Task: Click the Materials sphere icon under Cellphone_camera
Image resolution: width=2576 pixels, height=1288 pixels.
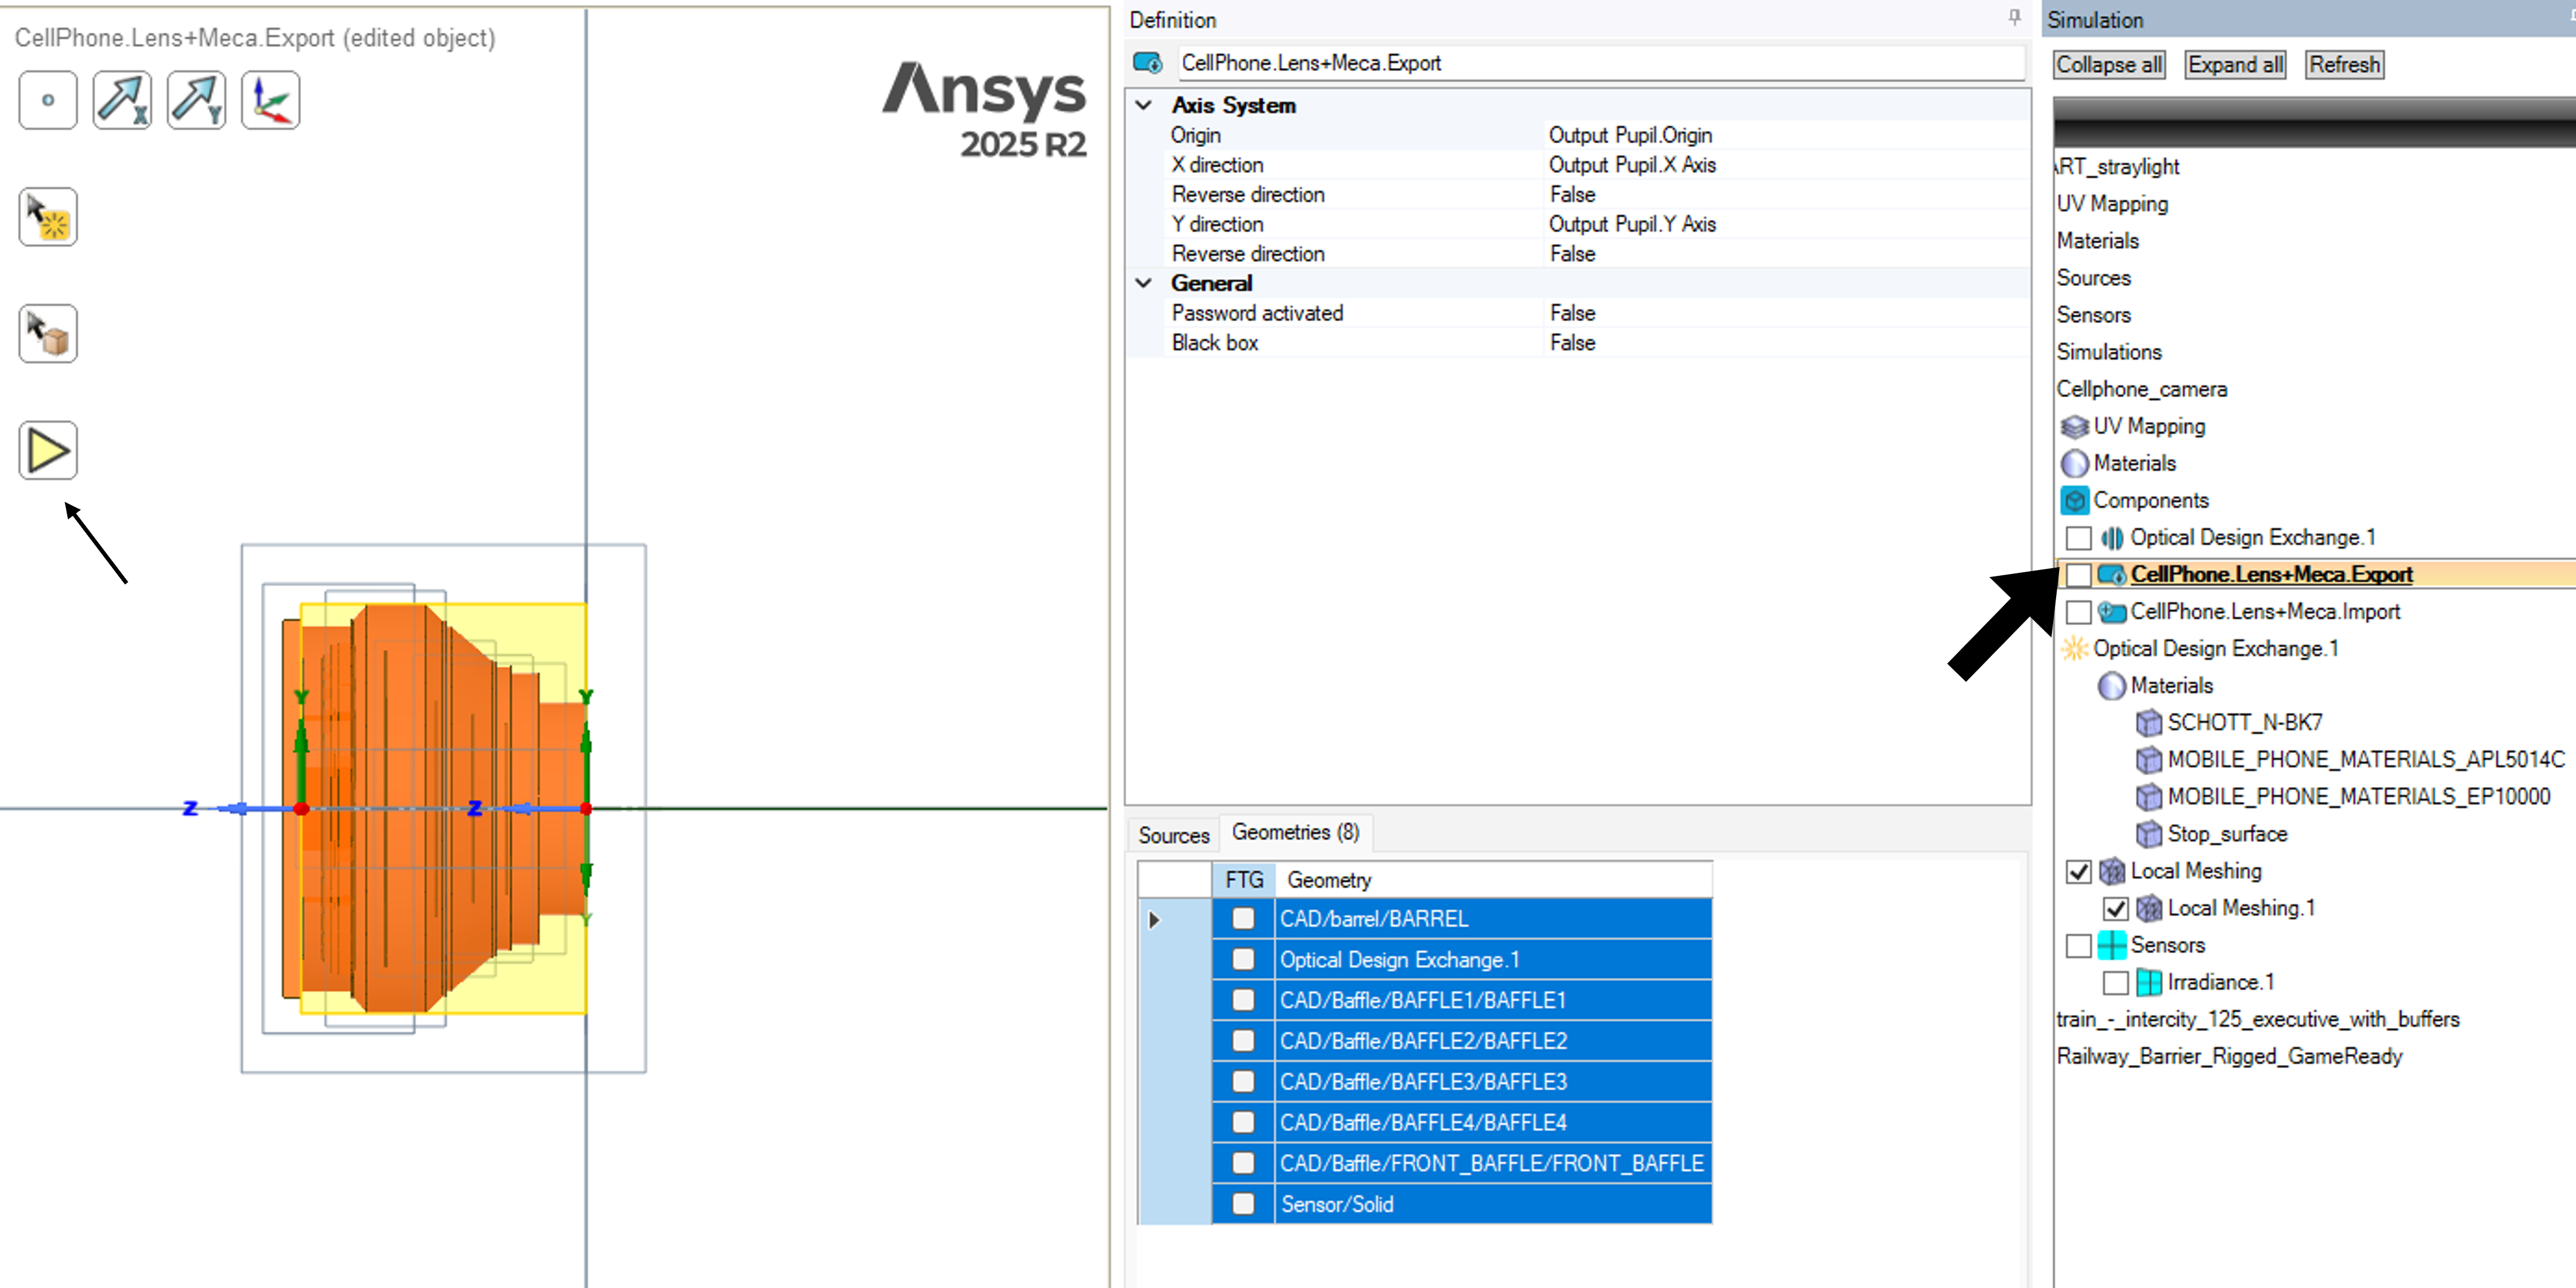Action: pyautogui.click(x=2074, y=463)
